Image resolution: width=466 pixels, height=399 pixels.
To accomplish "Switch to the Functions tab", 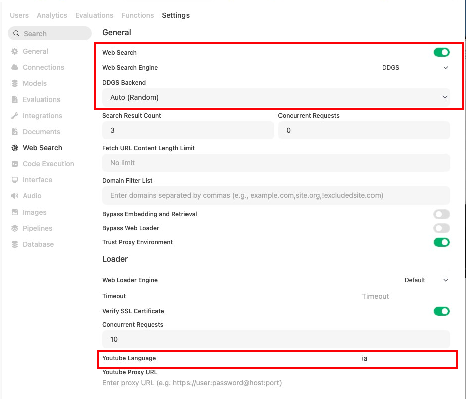I will point(138,15).
